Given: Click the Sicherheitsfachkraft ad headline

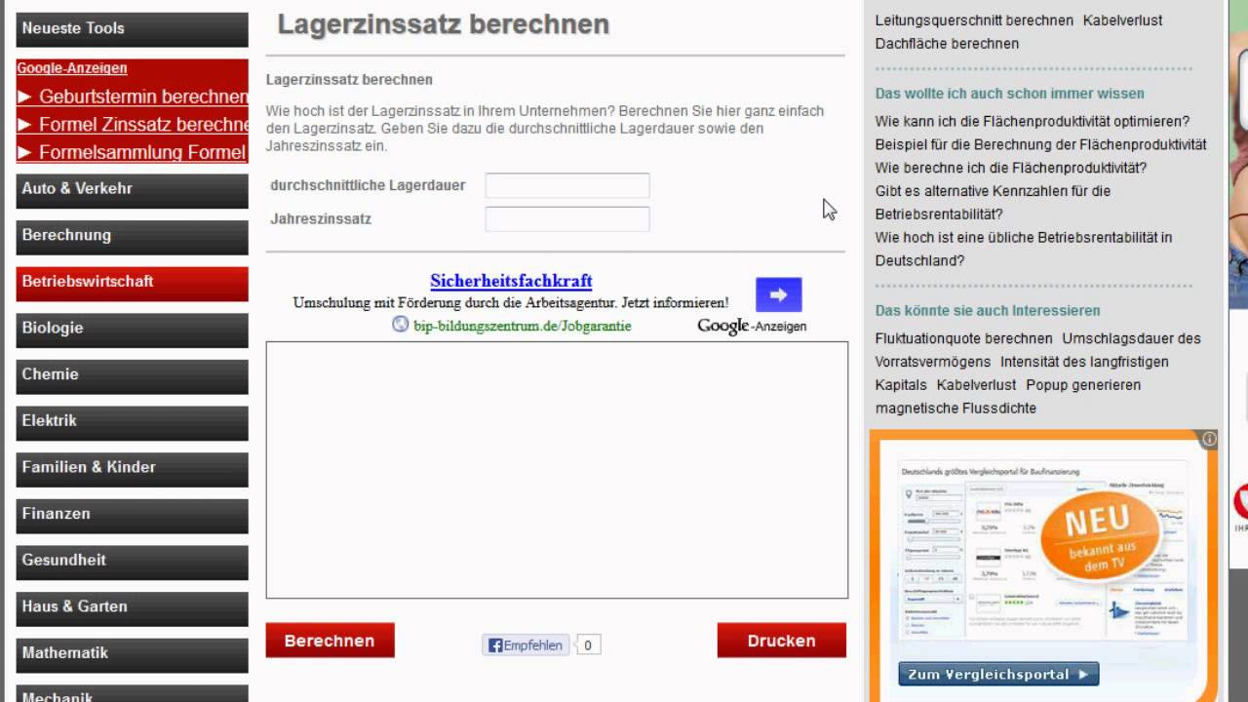Looking at the screenshot, I should click(511, 281).
